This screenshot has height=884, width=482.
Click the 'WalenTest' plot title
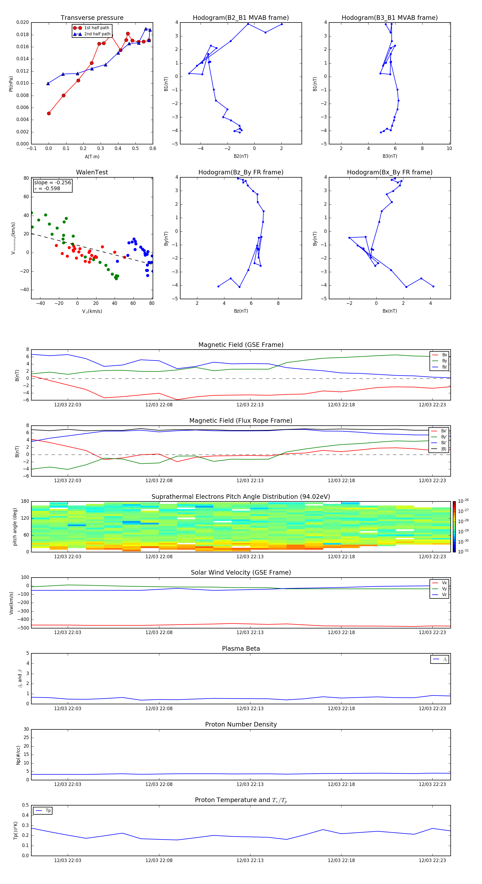(92, 172)
